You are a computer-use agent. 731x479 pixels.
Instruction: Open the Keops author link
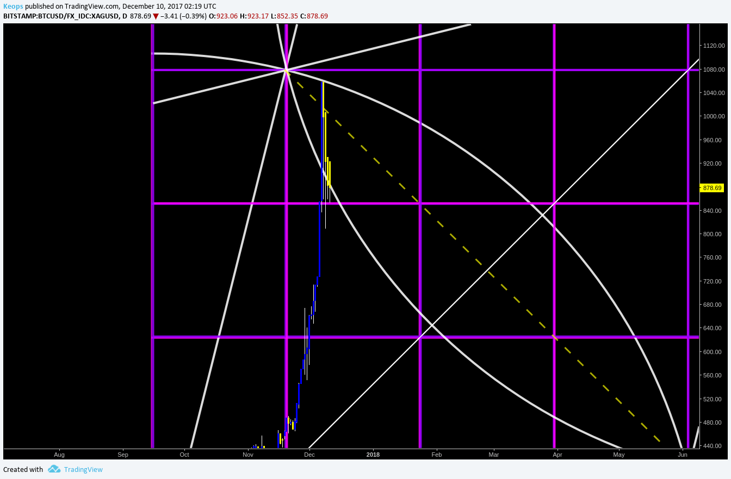(13, 6)
